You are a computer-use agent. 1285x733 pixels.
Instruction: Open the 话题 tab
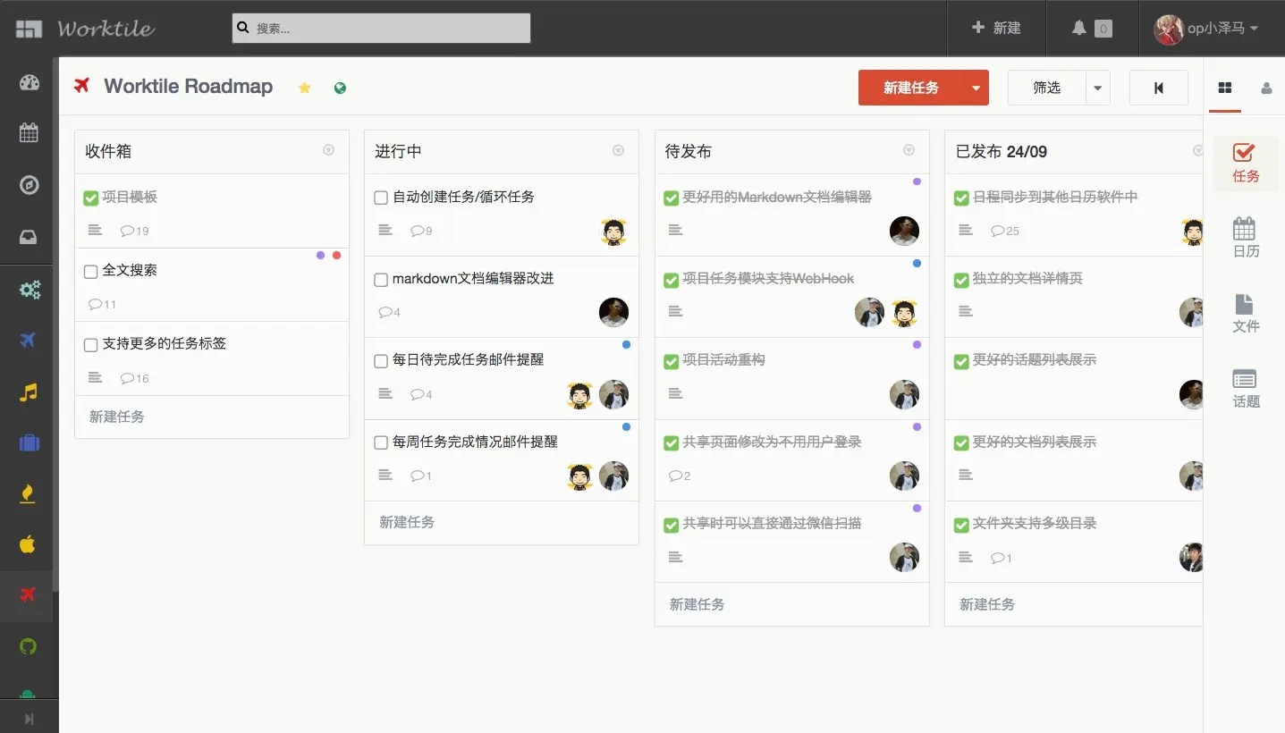point(1246,388)
